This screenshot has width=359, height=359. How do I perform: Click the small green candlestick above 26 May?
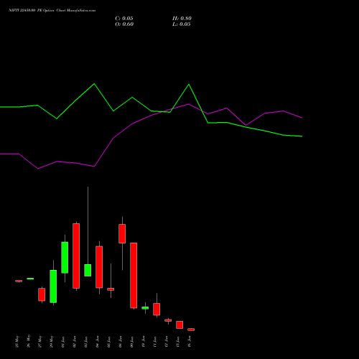tap(30, 279)
